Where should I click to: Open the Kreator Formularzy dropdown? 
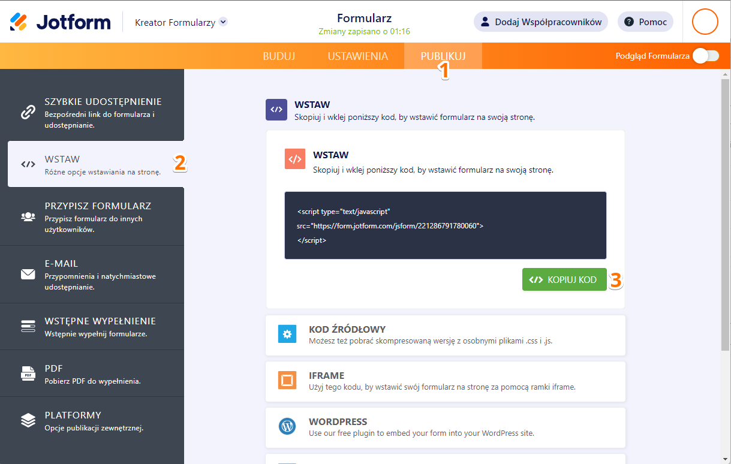pyautogui.click(x=181, y=22)
